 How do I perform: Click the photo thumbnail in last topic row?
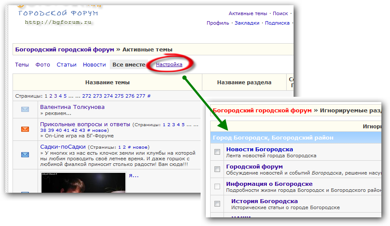83,182
